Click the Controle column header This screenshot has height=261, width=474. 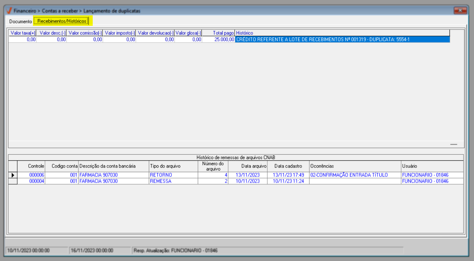tap(31, 166)
